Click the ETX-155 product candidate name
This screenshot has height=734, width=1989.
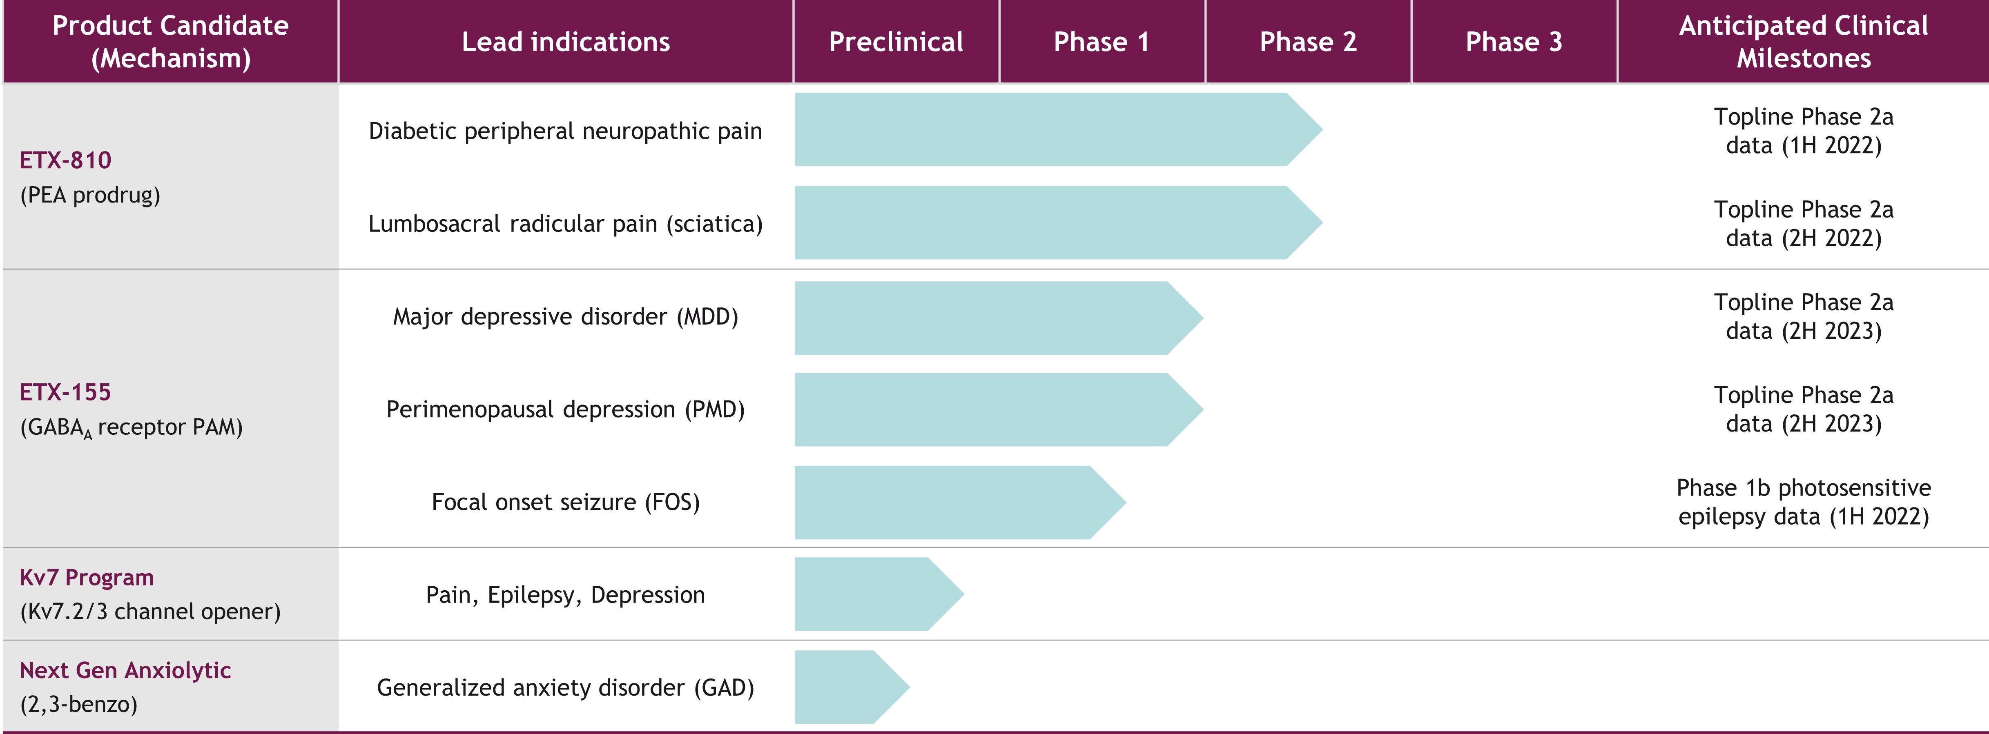pos(66,392)
